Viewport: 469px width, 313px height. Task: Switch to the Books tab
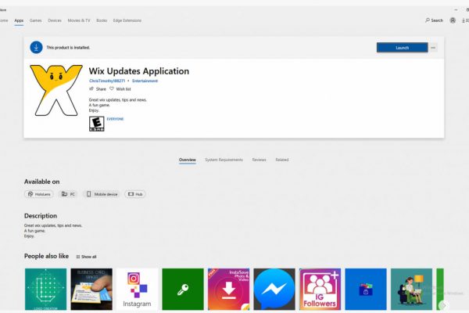point(102,20)
